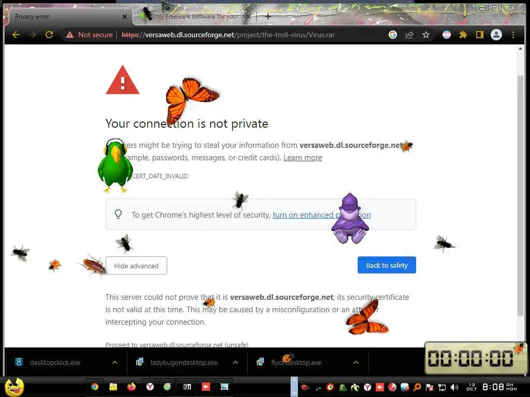Image resolution: width=530 pixels, height=397 pixels.
Task: Click the share page icon
Action: coord(409,35)
